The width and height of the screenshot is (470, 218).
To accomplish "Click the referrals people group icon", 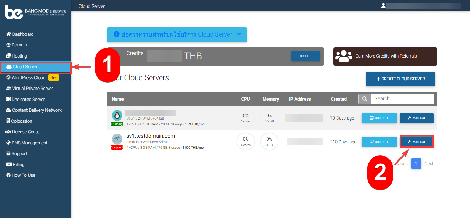I will [343, 56].
